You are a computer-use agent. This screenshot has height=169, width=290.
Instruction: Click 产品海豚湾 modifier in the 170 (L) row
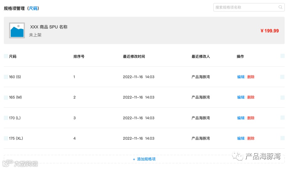click(x=201, y=118)
